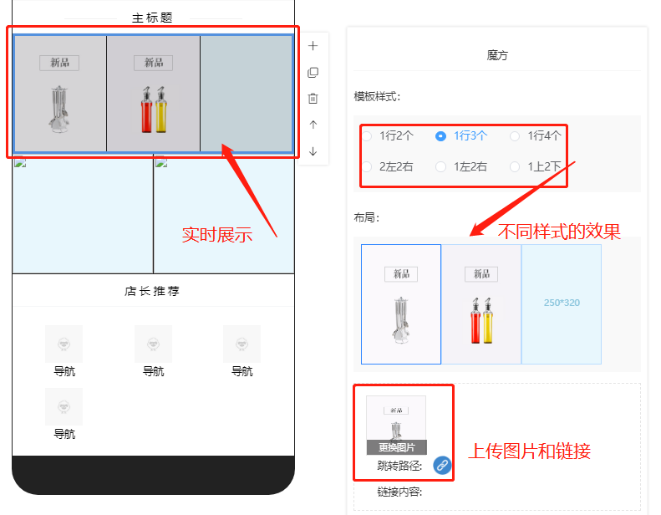Choose the 2左2右 template style
Viewport: 661px width, 515px height.
point(388,167)
